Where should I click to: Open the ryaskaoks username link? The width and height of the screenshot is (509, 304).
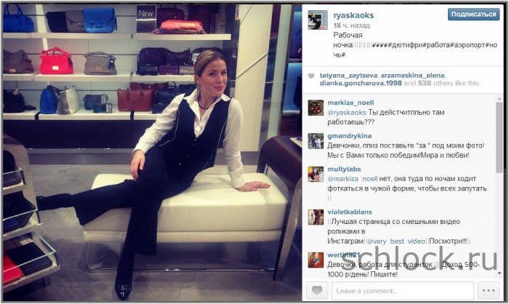[x=353, y=15]
